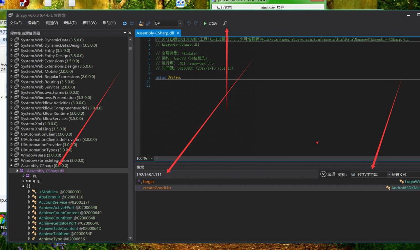Click the navigate back arrow in toolbar
The image size is (420, 250).
tap(125, 23)
